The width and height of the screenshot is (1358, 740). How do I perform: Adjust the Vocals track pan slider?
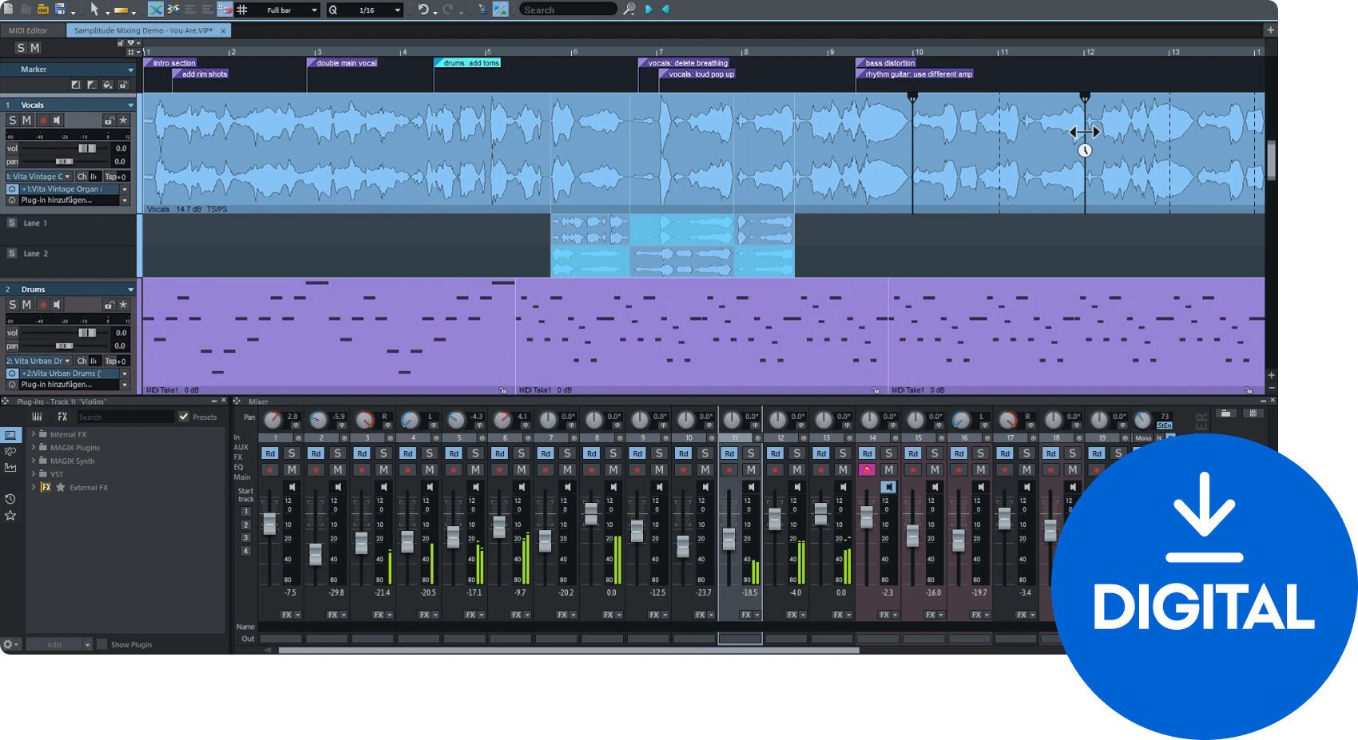[x=65, y=162]
